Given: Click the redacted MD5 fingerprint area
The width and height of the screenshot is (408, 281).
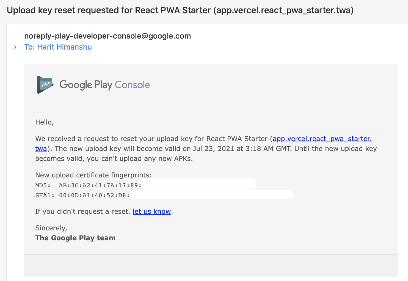Looking at the screenshot, I should (x=199, y=183).
